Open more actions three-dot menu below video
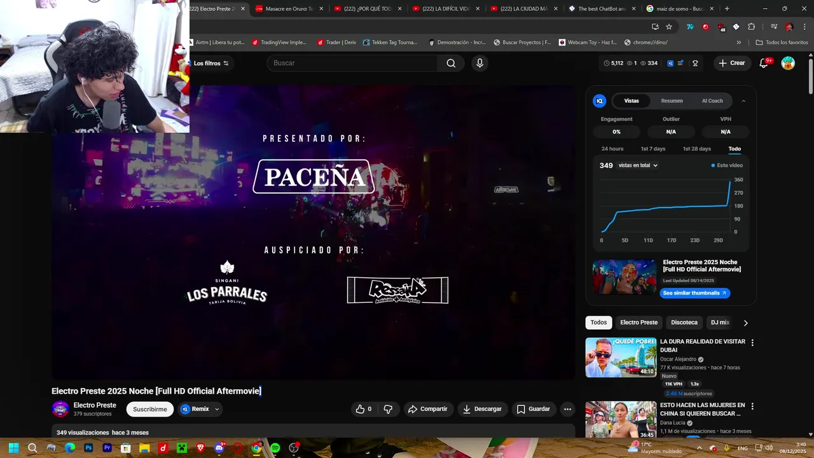 pyautogui.click(x=567, y=409)
